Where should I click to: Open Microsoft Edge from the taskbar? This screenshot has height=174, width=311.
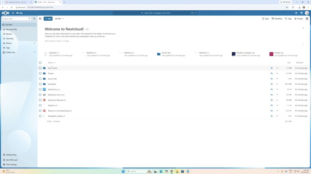tap(161, 172)
